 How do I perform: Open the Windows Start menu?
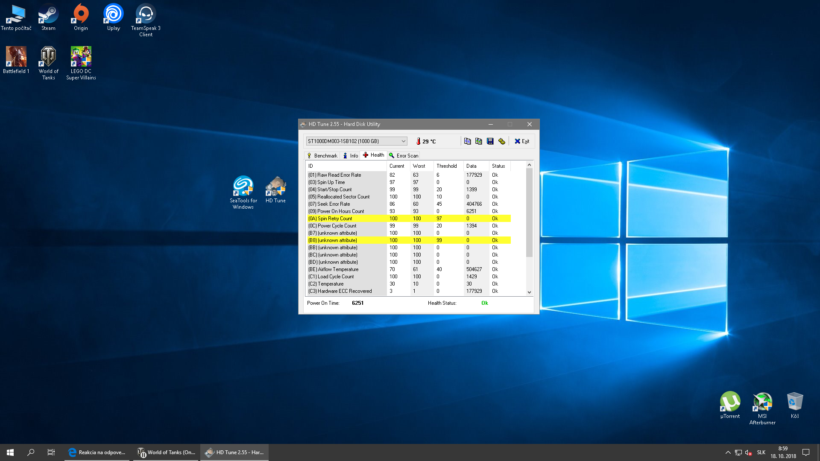[x=10, y=452]
